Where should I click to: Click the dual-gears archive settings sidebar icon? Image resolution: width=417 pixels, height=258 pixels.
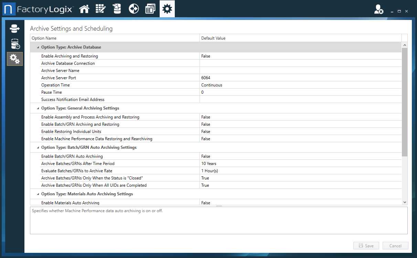pos(14,59)
